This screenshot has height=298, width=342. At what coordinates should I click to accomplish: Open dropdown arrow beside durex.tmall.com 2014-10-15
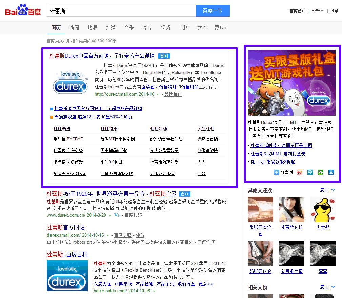pyautogui.click(x=108, y=235)
